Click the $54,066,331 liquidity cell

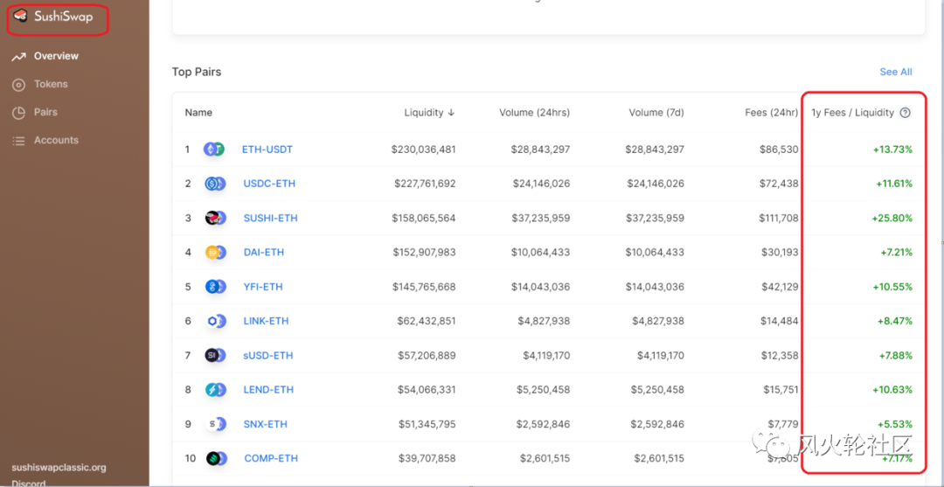pos(427,389)
